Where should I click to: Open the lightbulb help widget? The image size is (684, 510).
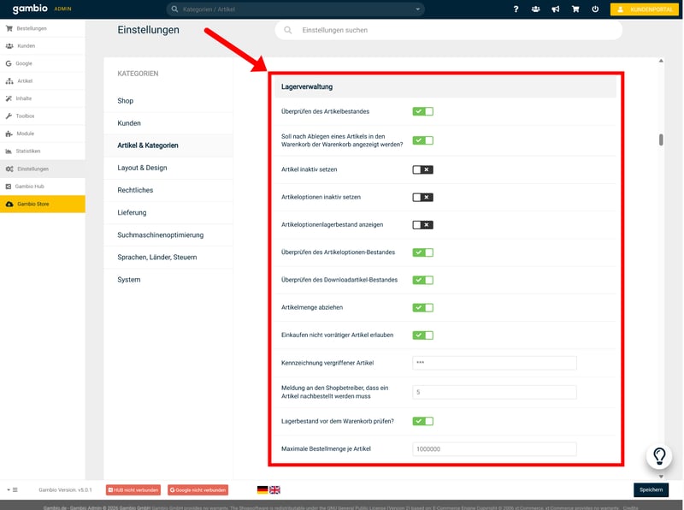660,456
